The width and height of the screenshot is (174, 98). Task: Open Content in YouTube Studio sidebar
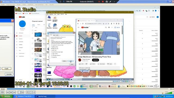pyautogui.click(x=20, y=36)
